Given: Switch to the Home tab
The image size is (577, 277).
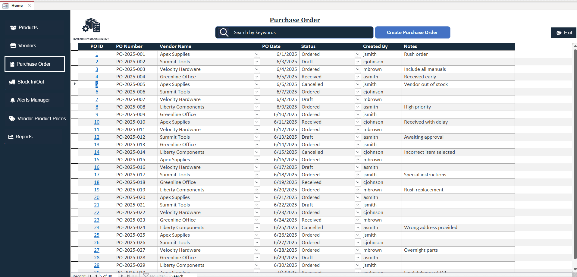Looking at the screenshot, I should 17,5.
